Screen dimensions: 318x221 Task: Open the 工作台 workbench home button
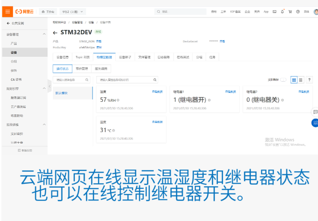point(48,12)
